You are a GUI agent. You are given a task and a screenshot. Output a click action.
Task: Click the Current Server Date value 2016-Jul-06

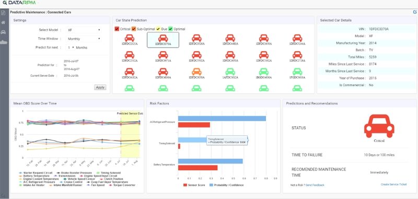pyautogui.click(x=71, y=76)
